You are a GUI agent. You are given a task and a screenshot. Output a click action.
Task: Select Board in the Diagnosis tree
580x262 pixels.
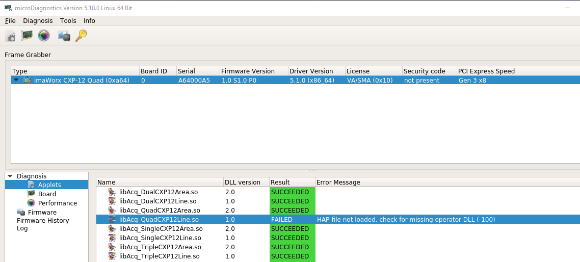47,194
